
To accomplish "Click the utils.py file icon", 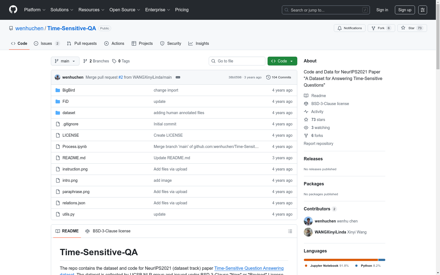I will click(58, 214).
